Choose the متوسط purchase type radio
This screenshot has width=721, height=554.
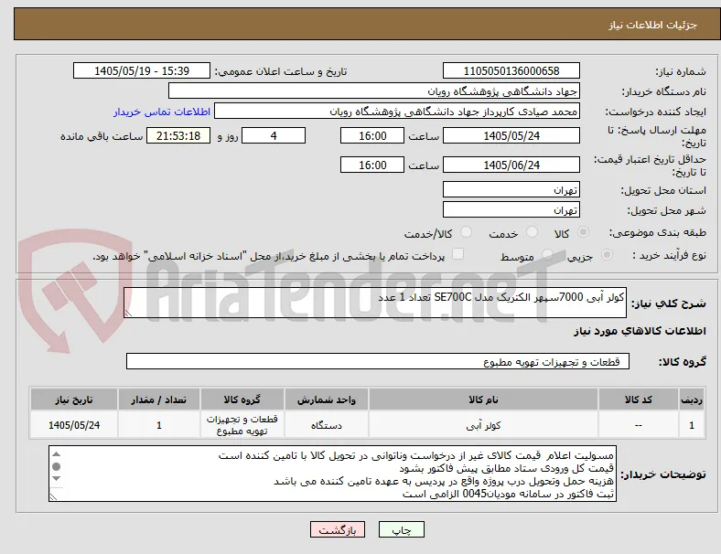[547, 254]
